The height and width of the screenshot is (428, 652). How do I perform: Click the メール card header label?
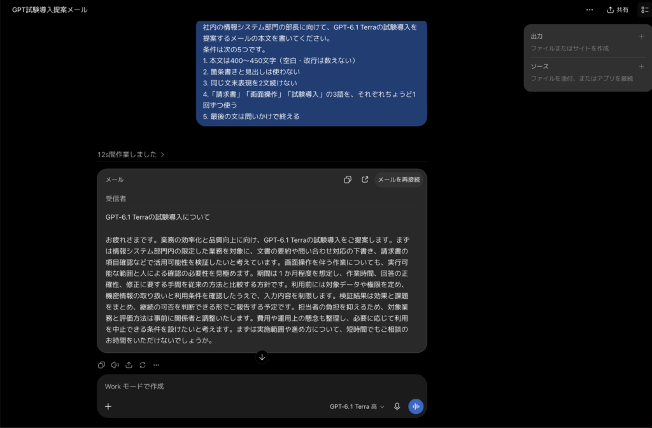coord(115,180)
